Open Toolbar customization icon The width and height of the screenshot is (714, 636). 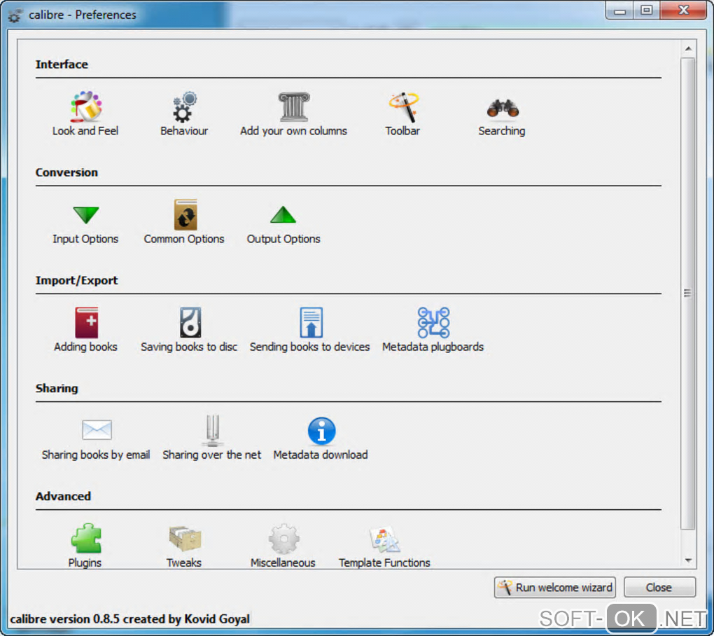(x=403, y=106)
